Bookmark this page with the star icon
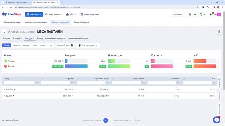Screen dimensions: 225x126 coord(198,7)
